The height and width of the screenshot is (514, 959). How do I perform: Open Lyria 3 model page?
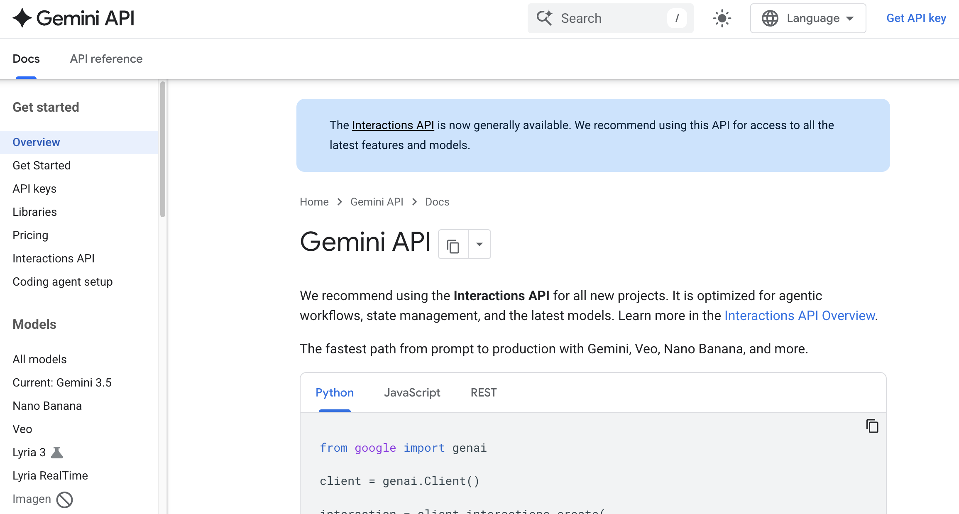pos(29,453)
